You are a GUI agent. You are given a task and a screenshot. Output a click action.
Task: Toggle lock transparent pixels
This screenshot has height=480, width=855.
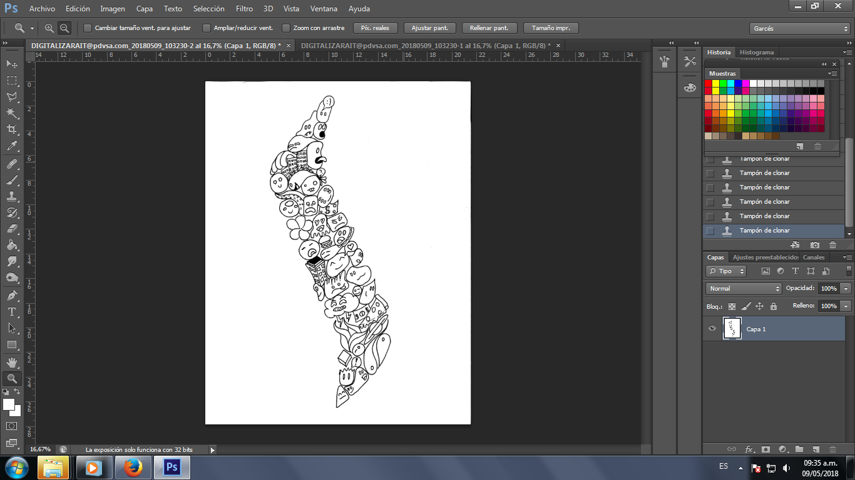click(732, 306)
